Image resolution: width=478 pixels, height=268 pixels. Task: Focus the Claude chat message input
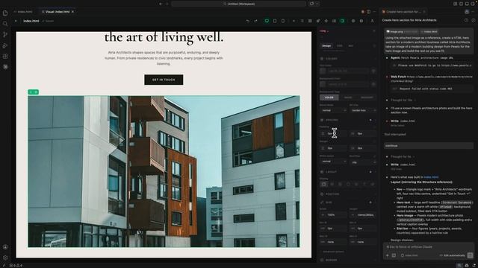(x=428, y=246)
